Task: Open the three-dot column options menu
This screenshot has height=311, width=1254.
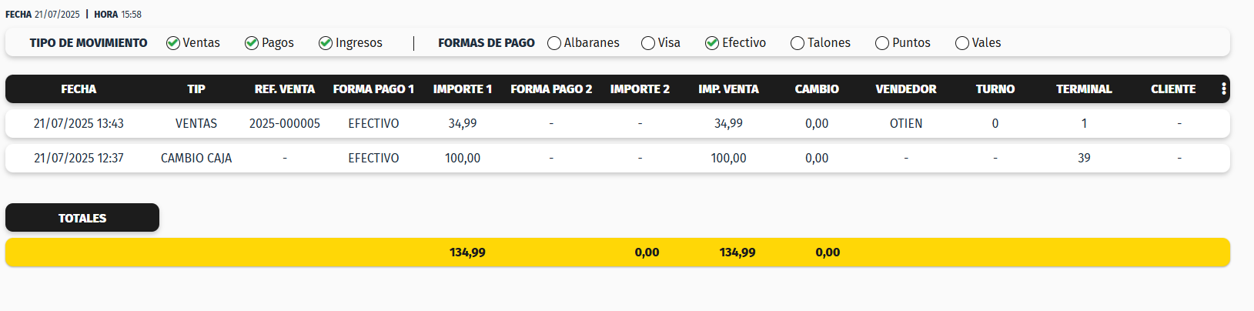Action: pyautogui.click(x=1223, y=89)
